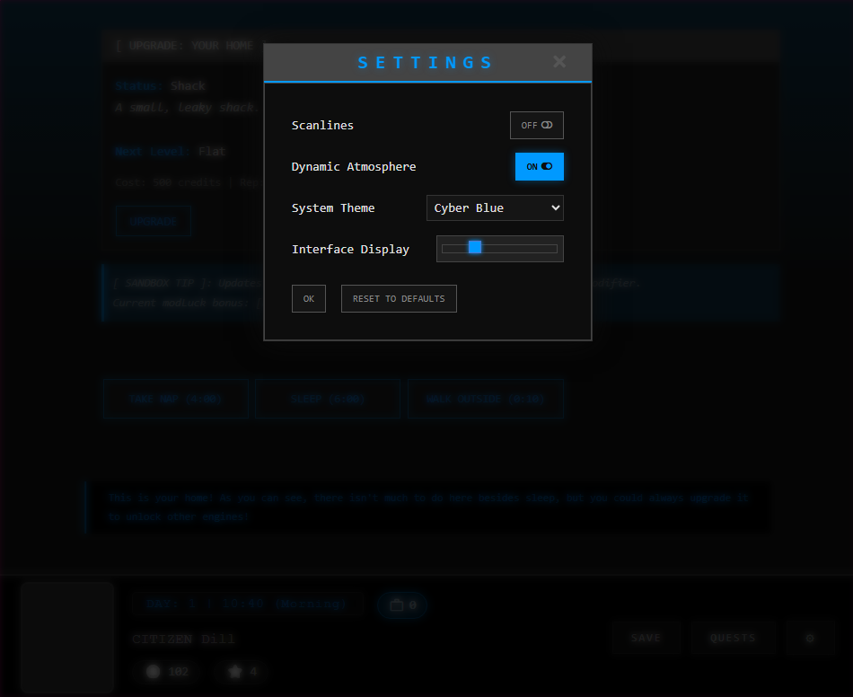This screenshot has width=853, height=697.
Task: Click the Day 1 time display
Action: [x=247, y=604]
